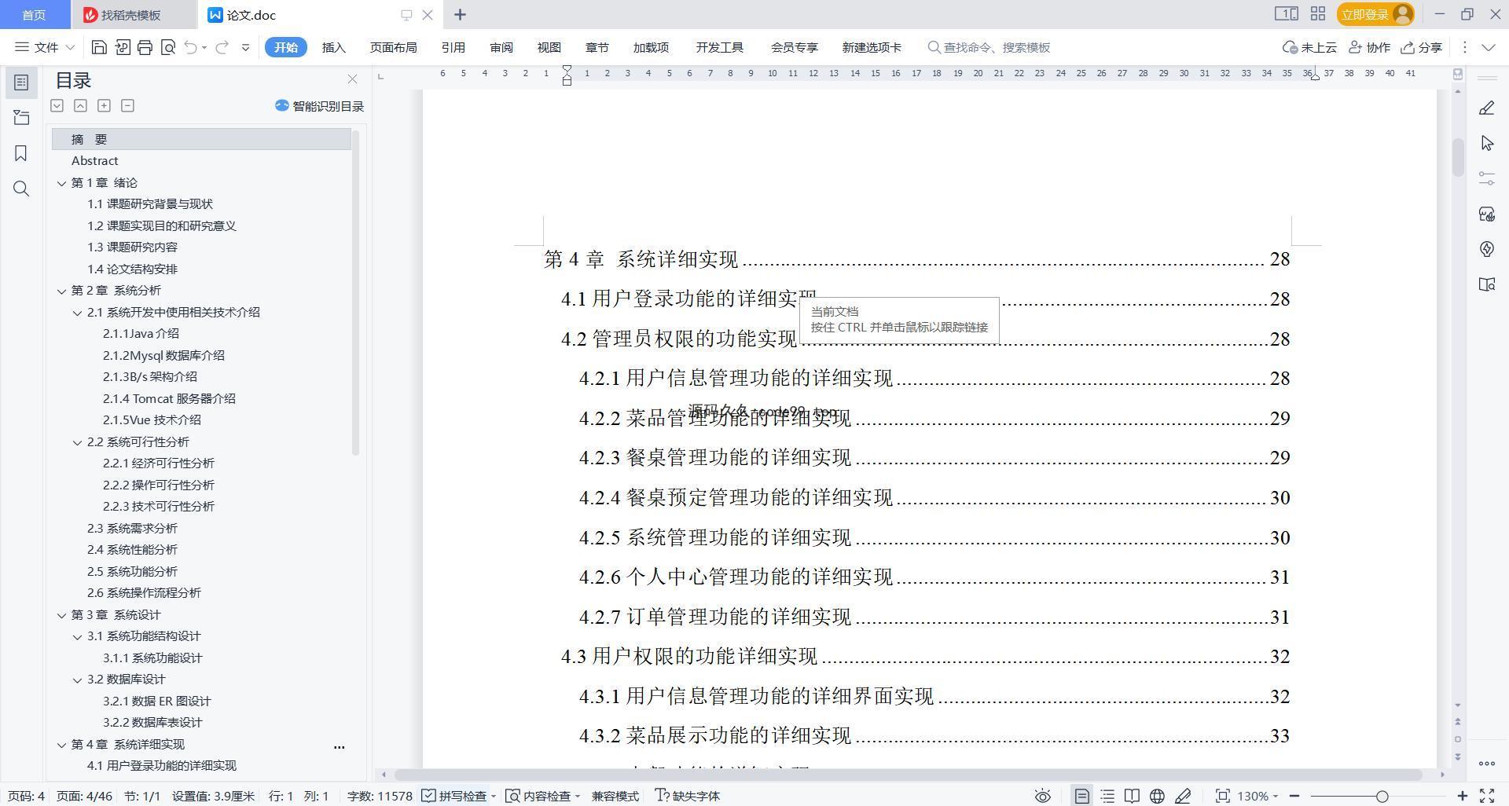Click zoom in plus button
Image resolution: width=1509 pixels, height=806 pixels.
pyautogui.click(x=1463, y=796)
